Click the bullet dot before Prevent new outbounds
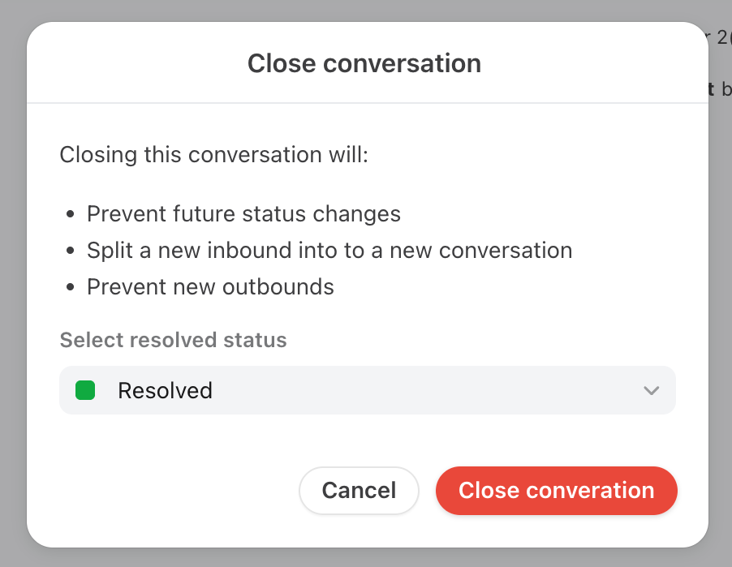 70,287
